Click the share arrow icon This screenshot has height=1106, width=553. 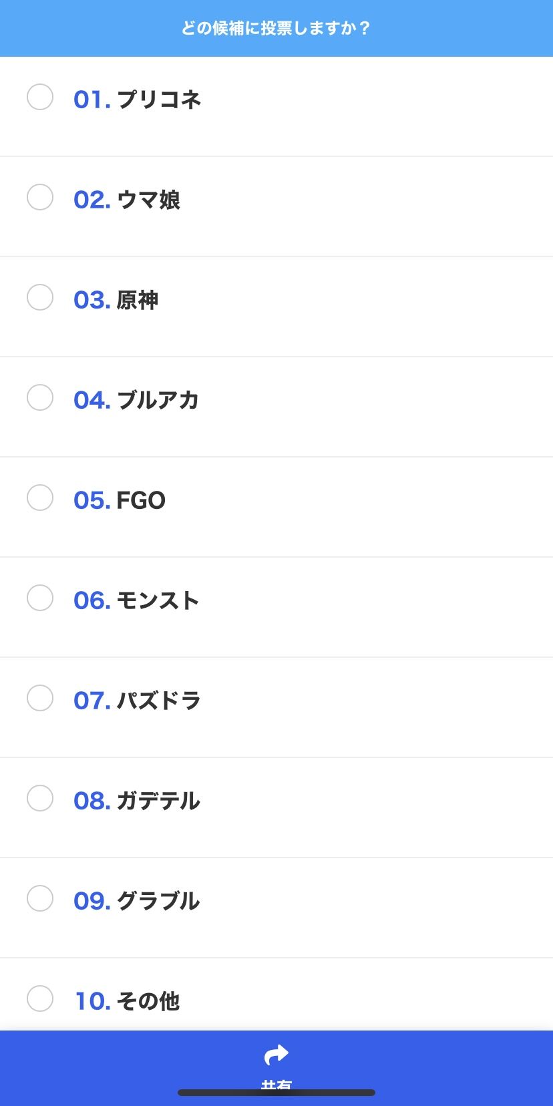click(276, 1055)
